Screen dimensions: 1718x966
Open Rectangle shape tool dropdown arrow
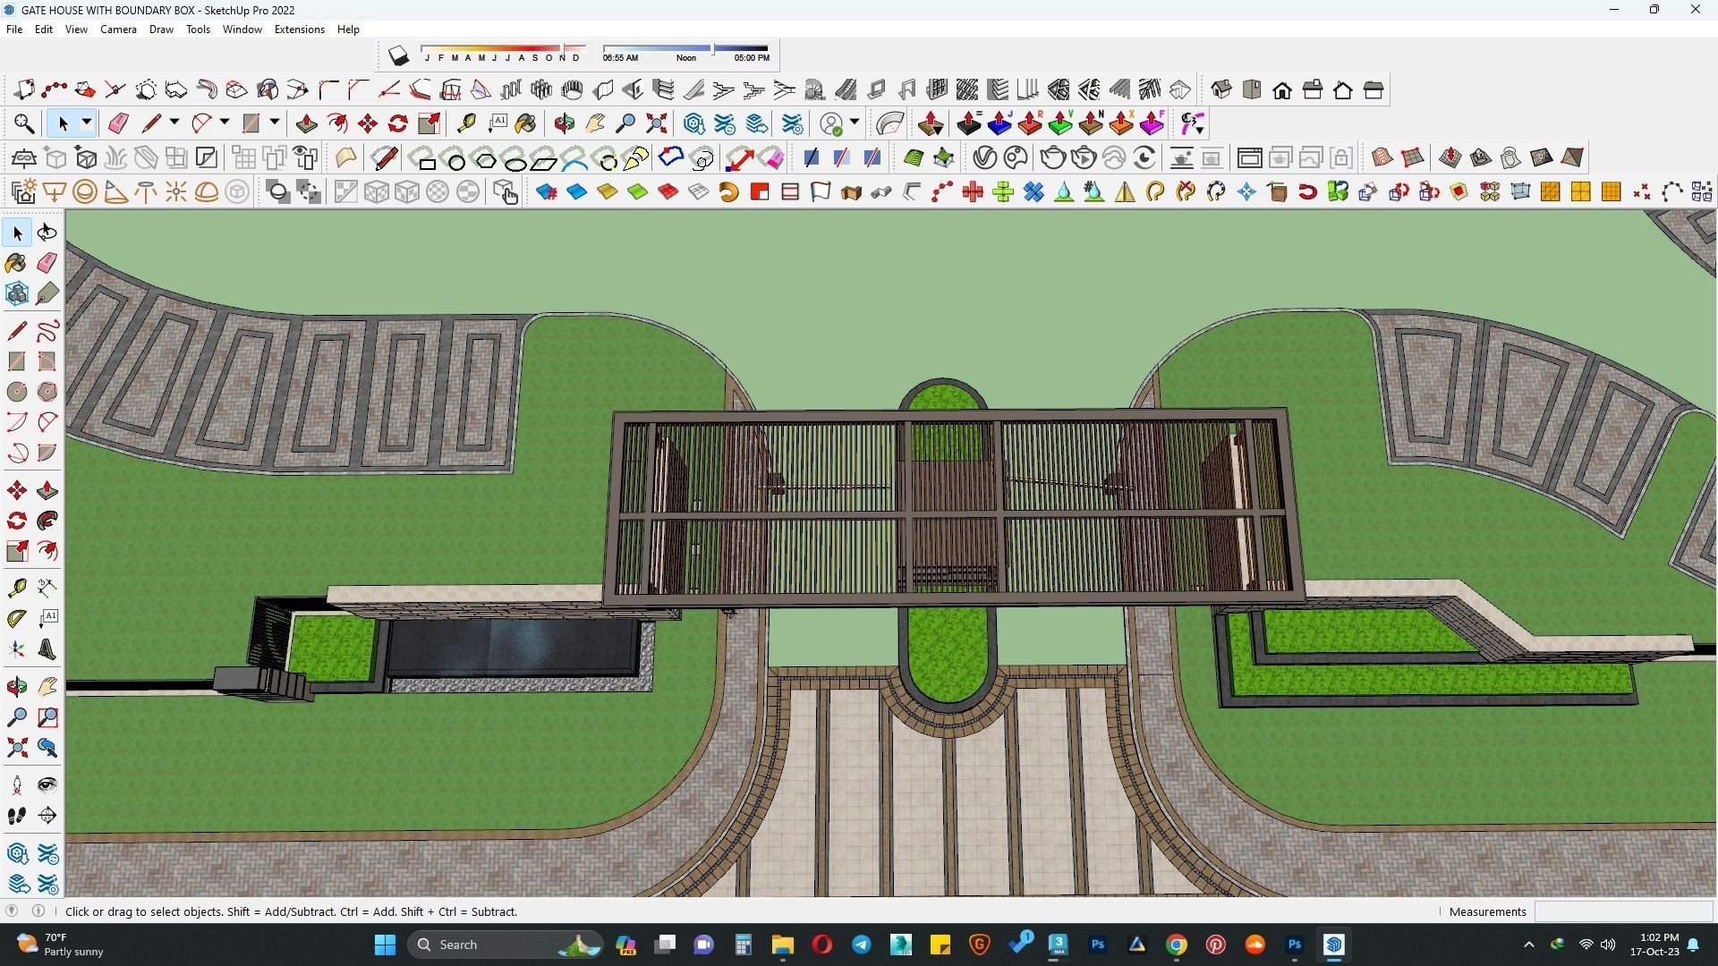click(x=275, y=123)
